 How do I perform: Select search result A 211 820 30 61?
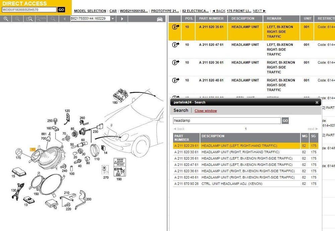point(246,152)
